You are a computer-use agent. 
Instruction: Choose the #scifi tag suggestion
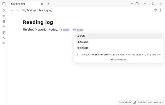(x=119, y=36)
